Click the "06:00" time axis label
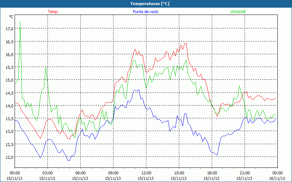The image size is (292, 182). point(80,173)
